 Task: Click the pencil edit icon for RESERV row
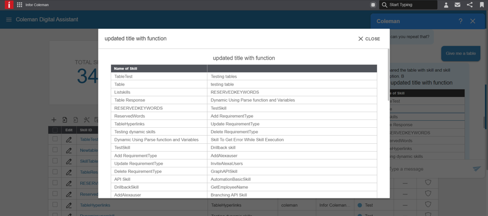69,183
